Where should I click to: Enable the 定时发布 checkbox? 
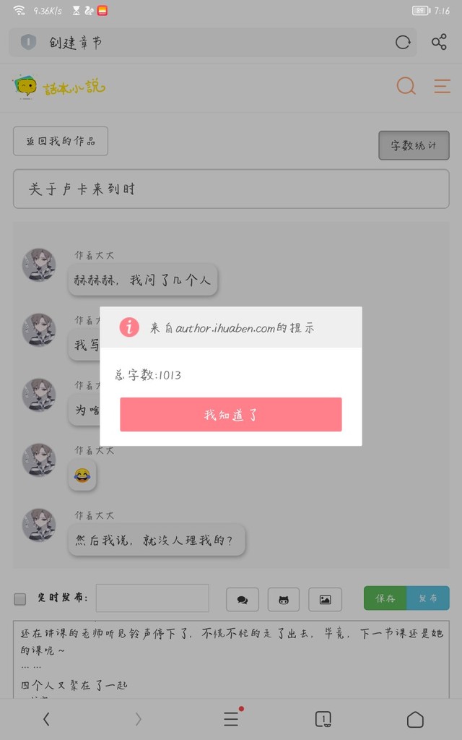tap(19, 599)
